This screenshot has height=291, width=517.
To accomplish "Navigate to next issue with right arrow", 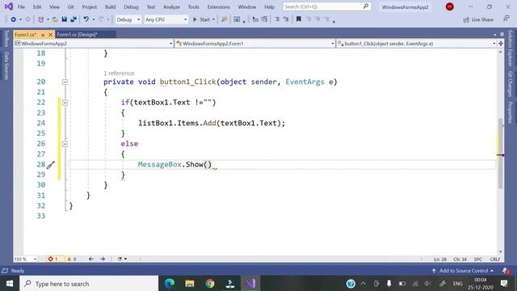I will [x=103, y=259].
